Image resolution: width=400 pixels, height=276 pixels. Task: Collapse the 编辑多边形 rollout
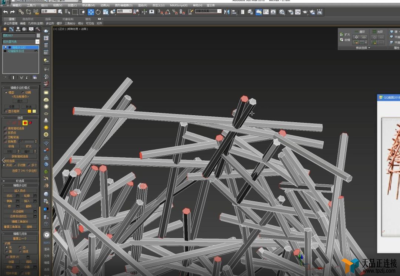pos(20,185)
